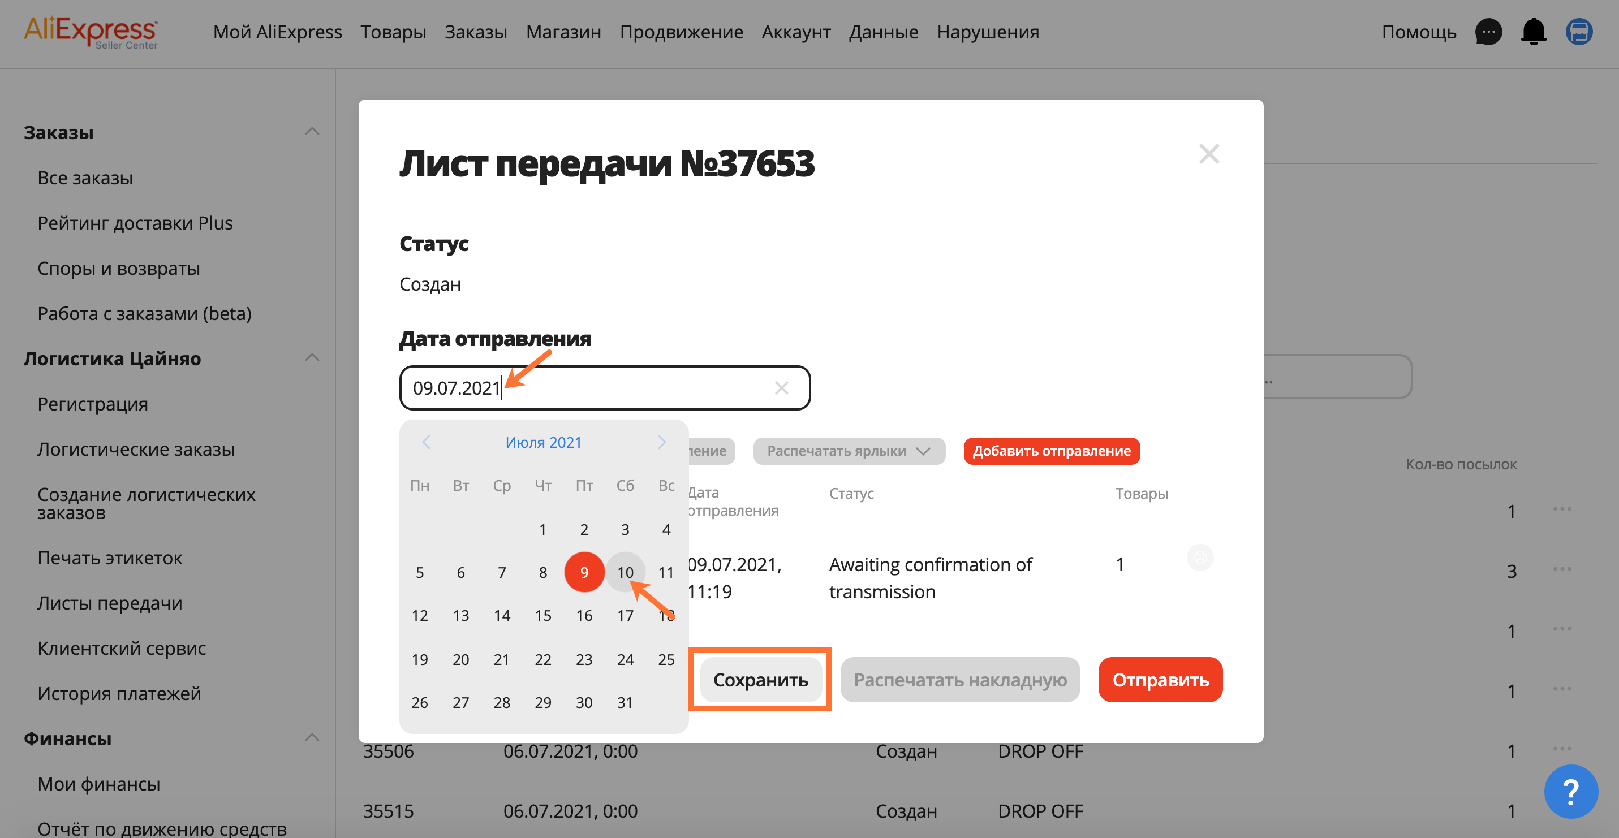Viewport: 1619px width, 838px height.
Task: Collapse the Логистика Цайняо section
Action: [312, 358]
